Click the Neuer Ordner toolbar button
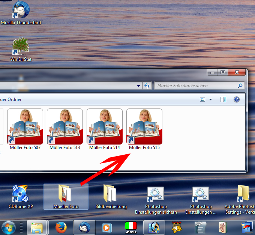 [x=11, y=99]
